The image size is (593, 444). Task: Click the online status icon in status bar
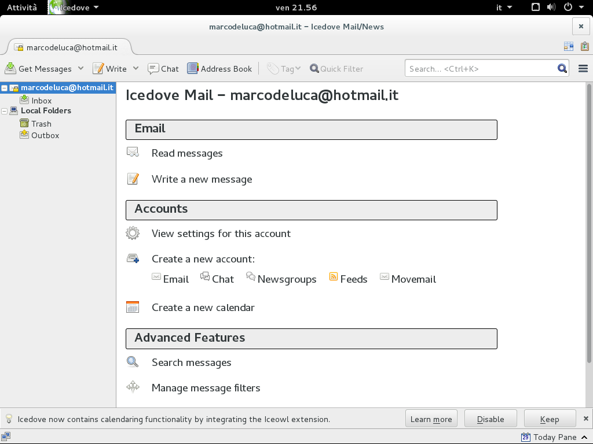click(6, 437)
